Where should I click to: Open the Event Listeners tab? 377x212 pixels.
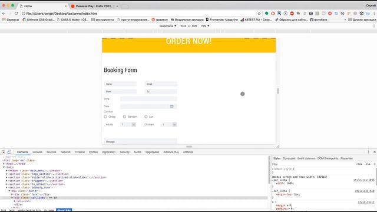point(306,158)
